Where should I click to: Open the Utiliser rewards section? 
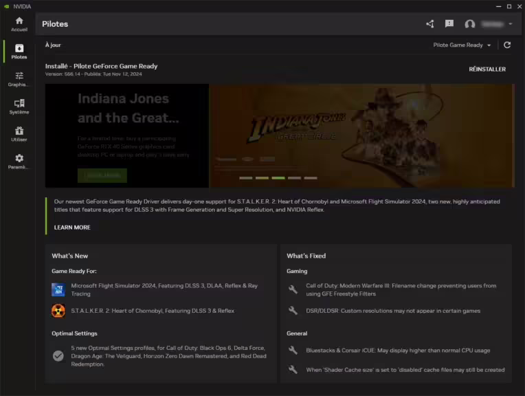point(19,134)
